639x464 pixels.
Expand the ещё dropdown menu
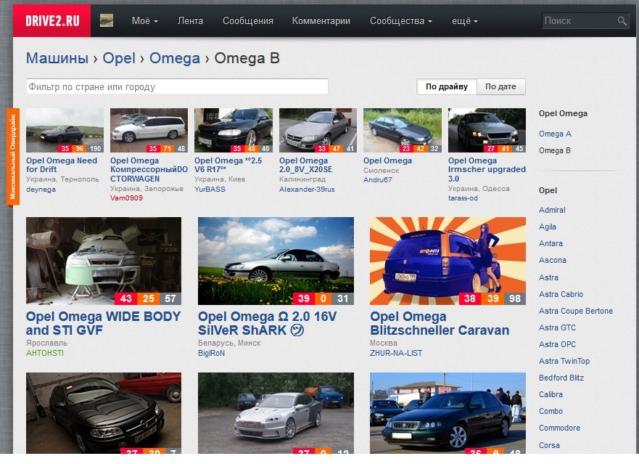click(x=465, y=21)
